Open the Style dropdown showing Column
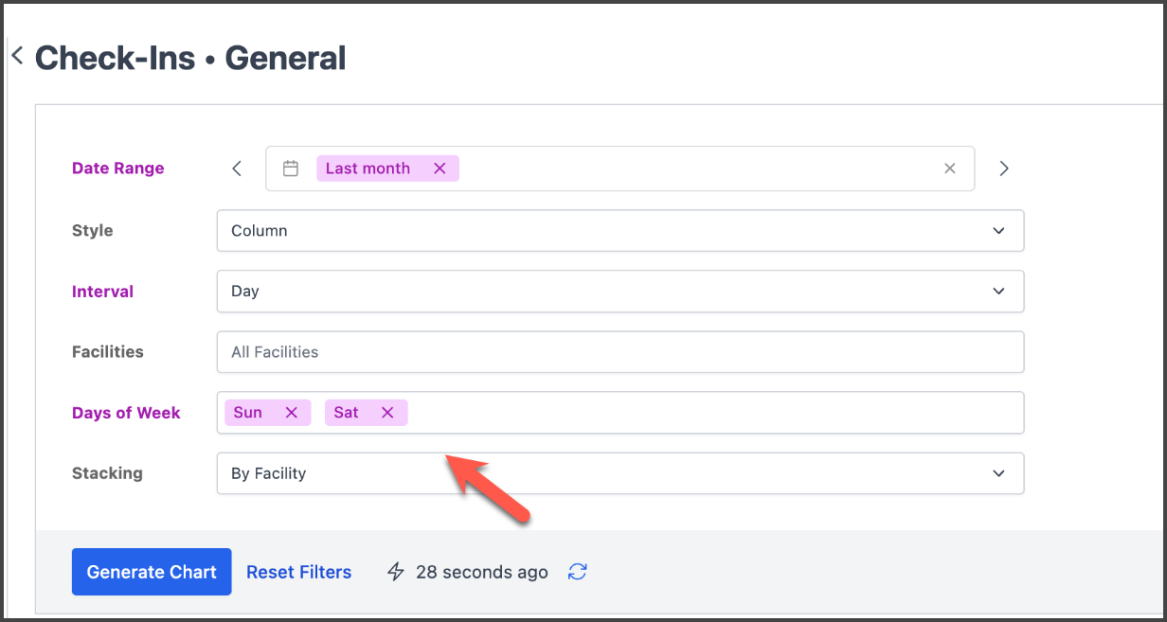 (619, 231)
